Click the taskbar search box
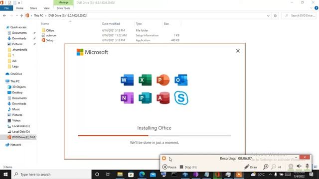Screen dimensions: 319x179 point(51,175)
